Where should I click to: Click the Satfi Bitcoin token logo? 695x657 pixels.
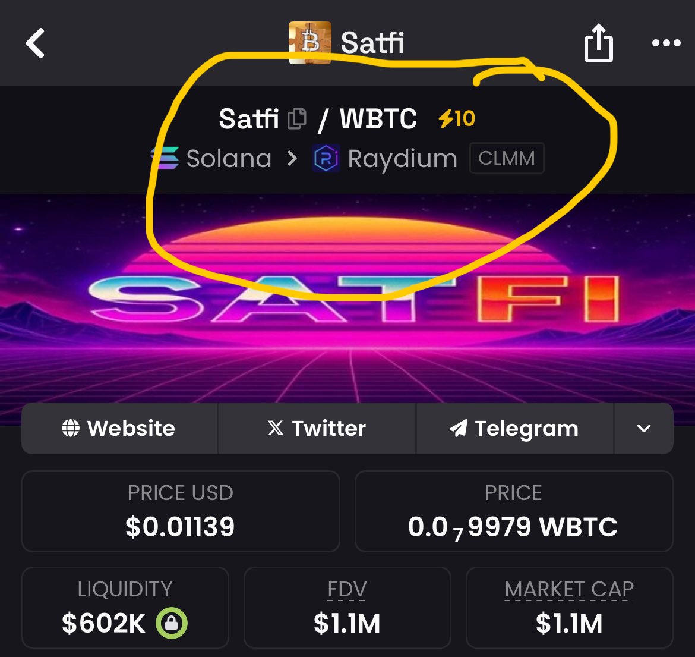click(x=310, y=43)
